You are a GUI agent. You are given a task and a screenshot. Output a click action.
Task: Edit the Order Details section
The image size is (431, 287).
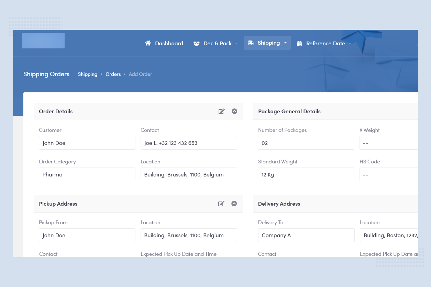[x=222, y=111]
